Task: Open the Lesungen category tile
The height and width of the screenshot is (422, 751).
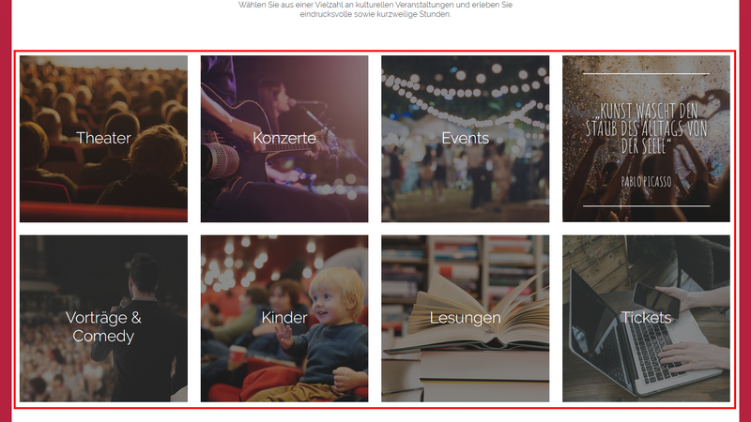Action: [x=465, y=318]
